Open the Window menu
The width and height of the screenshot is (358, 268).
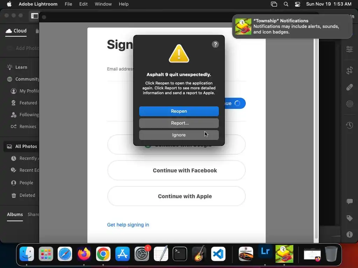pos(103,4)
